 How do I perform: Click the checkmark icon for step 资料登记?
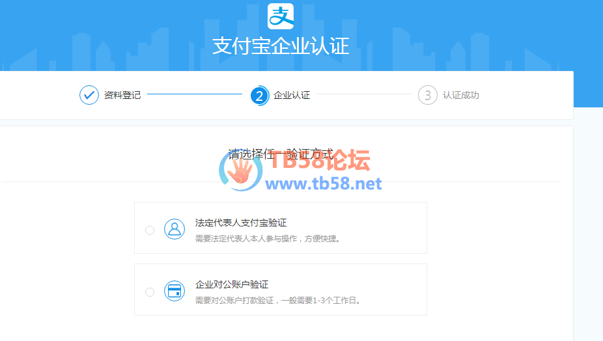coord(89,95)
